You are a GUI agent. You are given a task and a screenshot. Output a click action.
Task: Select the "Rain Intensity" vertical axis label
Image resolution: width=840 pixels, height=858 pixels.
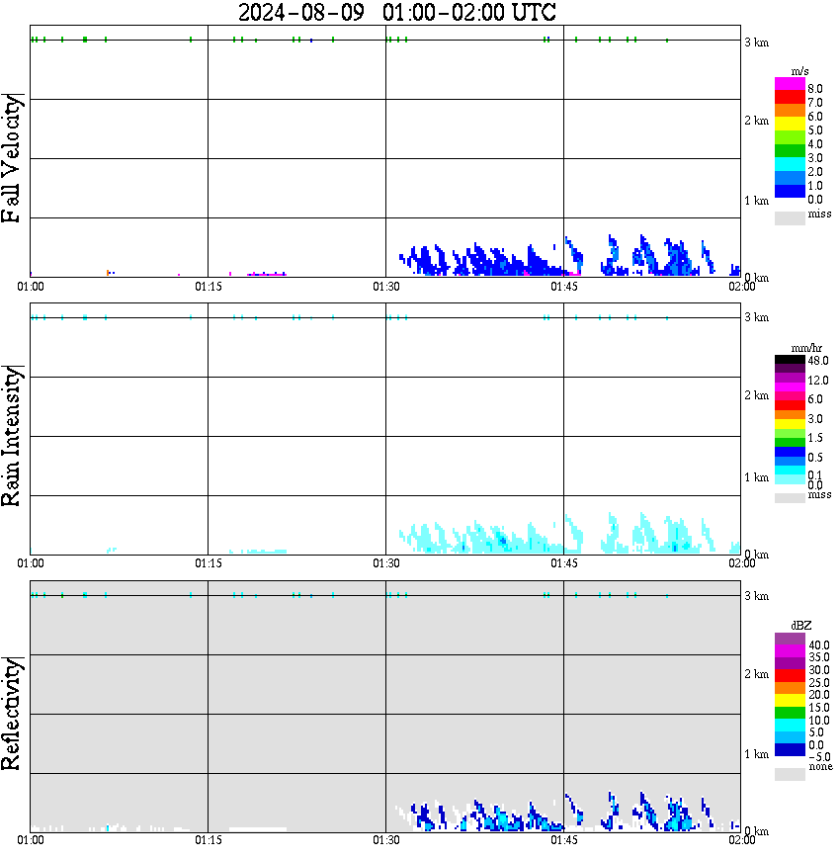[x=12, y=436]
